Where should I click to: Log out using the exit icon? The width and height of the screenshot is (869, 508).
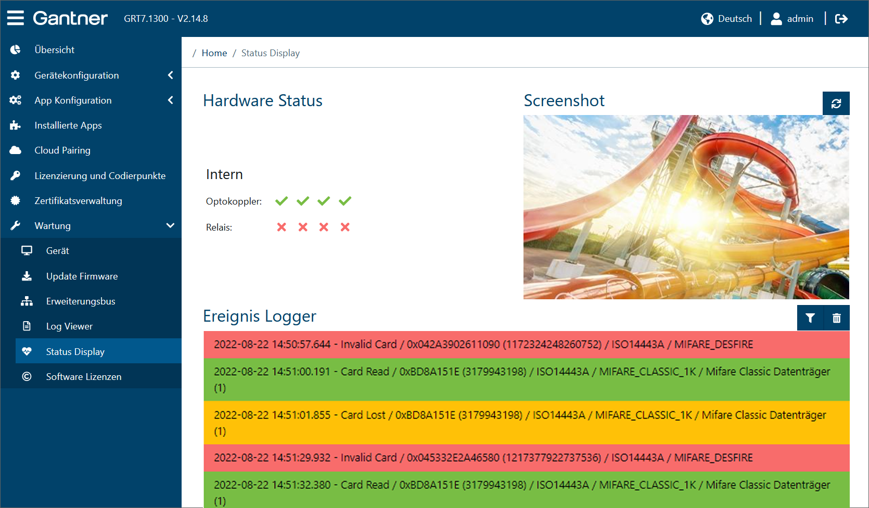841,19
